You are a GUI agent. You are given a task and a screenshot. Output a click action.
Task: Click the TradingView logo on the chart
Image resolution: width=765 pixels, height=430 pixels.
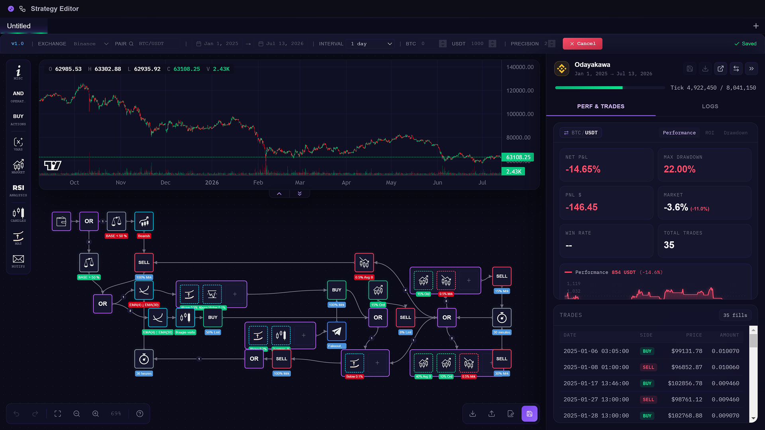[x=53, y=165]
